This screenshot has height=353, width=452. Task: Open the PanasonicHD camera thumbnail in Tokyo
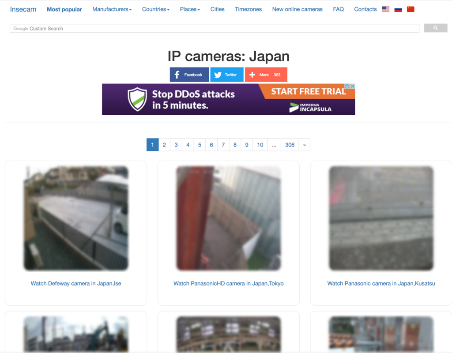tap(229, 218)
